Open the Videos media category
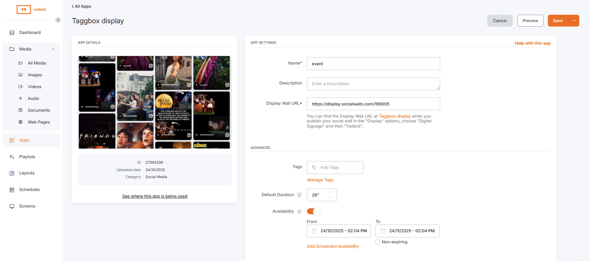Image resolution: width=590 pixels, height=261 pixels. coord(34,87)
